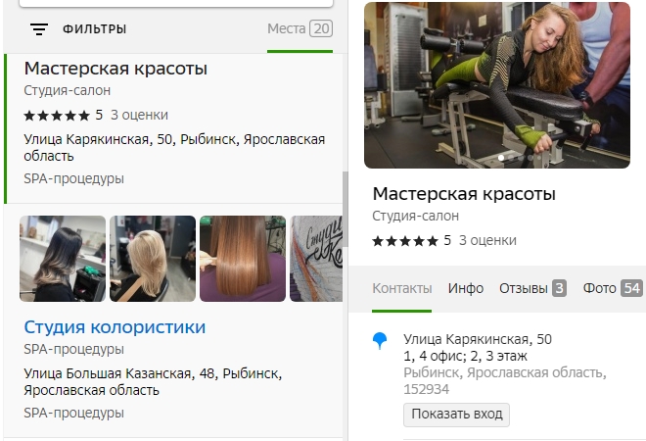Click the blue location pin icon

click(380, 341)
